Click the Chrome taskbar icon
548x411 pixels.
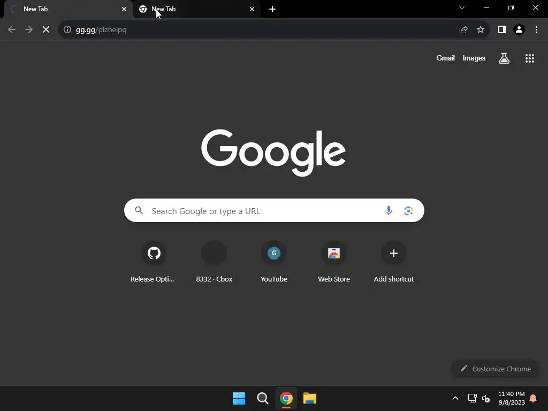(x=286, y=398)
